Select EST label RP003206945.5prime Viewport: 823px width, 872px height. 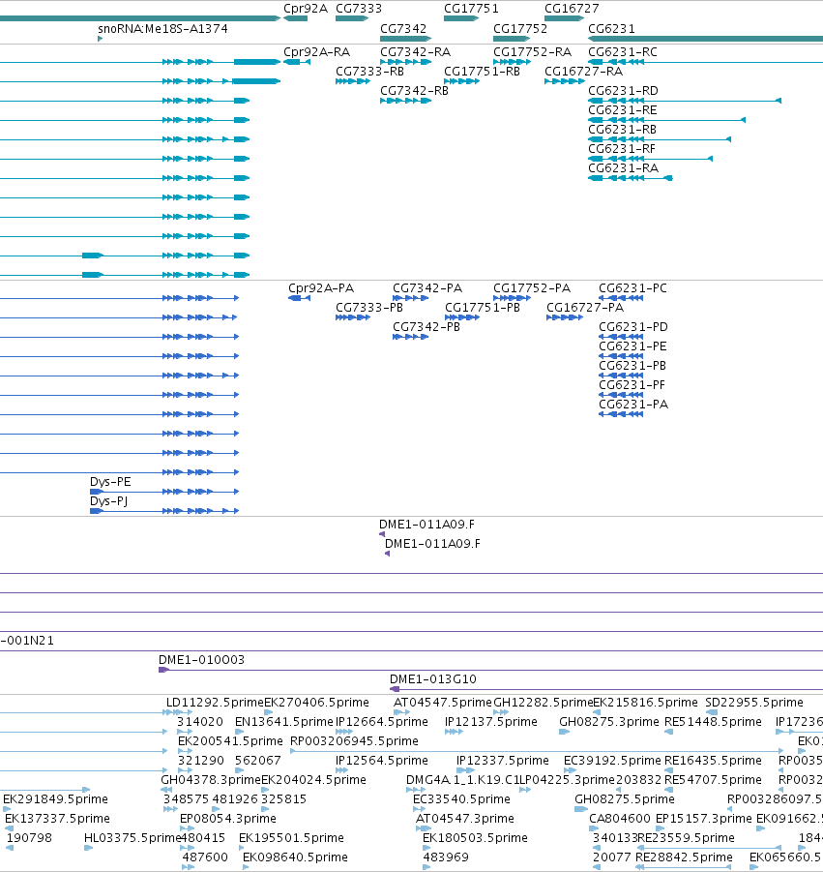354,740
